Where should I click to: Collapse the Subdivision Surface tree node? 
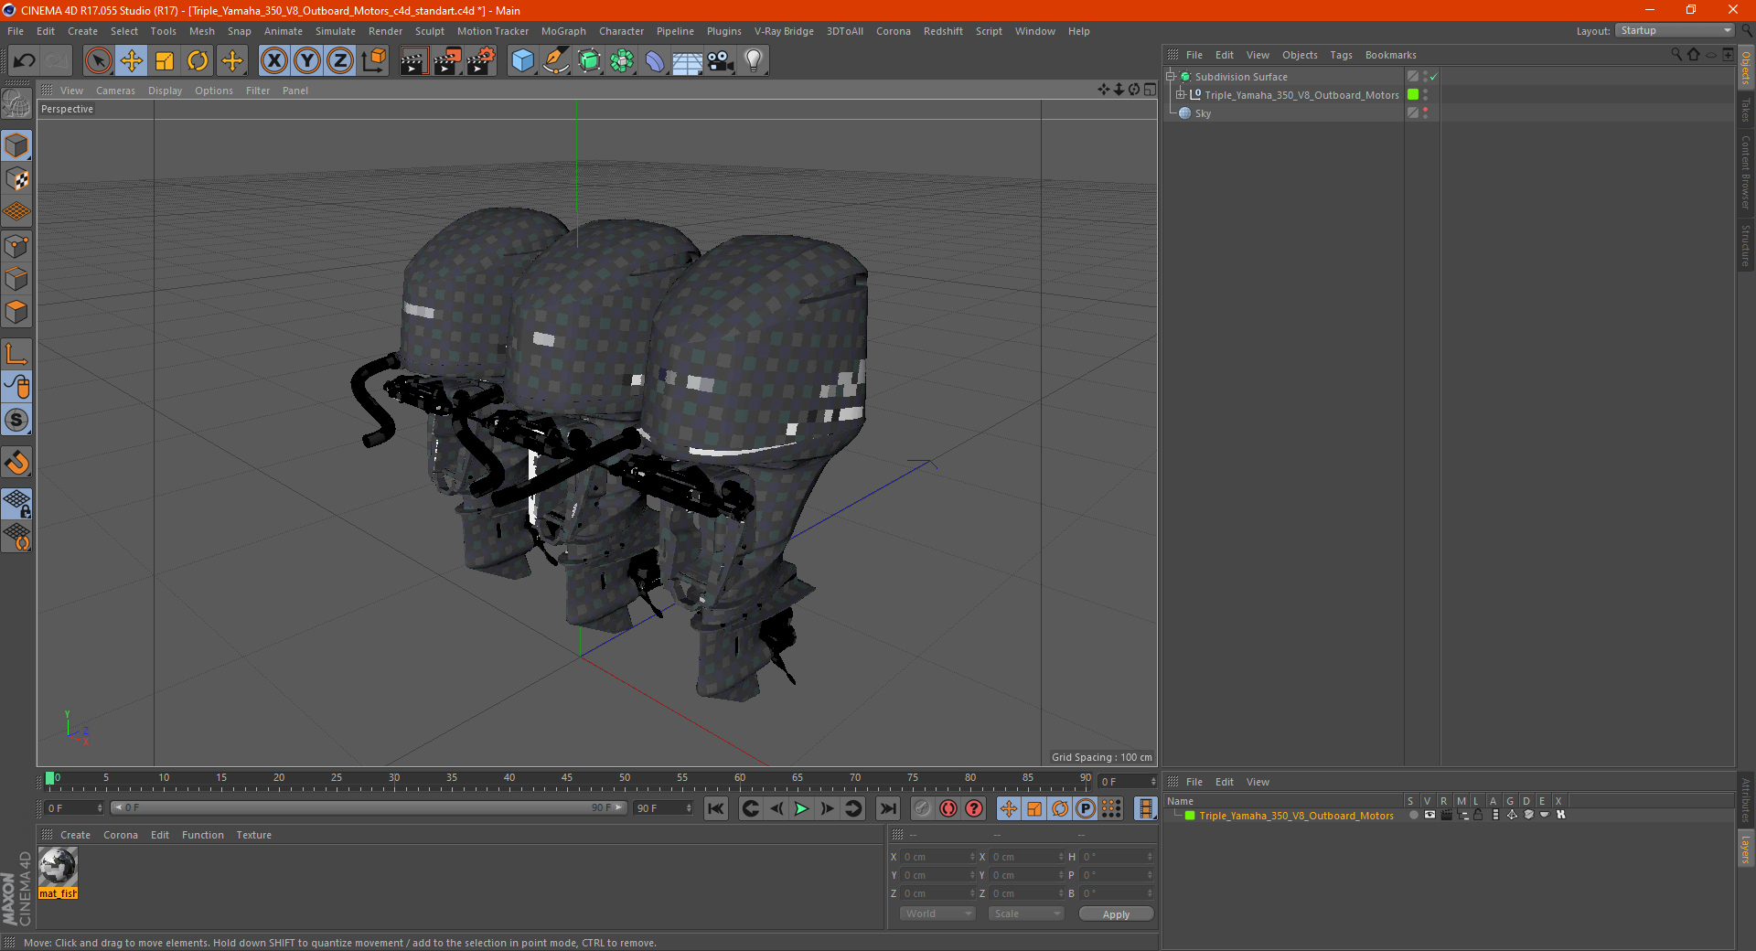coord(1171,77)
